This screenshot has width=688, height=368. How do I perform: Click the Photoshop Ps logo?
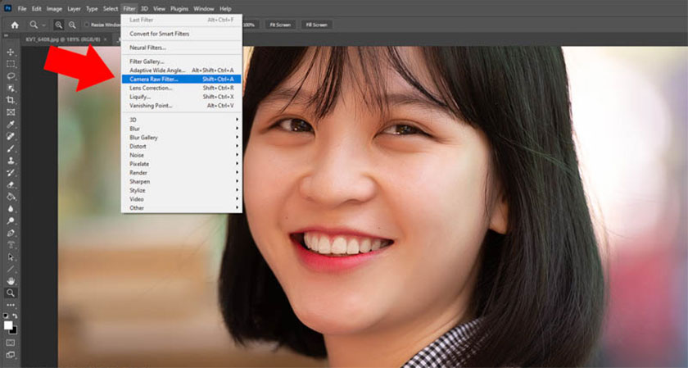pyautogui.click(x=7, y=8)
